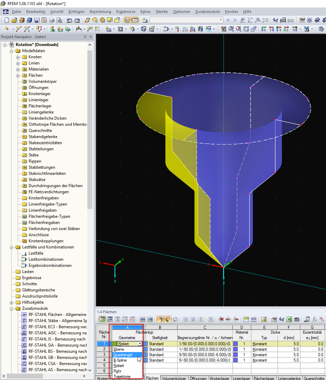The image size is (326, 380).
Task: Expand the Hilfsobjekte folder
Action: tap(11, 303)
